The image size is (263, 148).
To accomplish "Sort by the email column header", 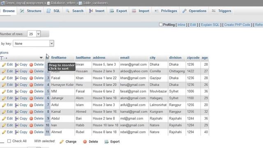I will (x=125, y=58).
